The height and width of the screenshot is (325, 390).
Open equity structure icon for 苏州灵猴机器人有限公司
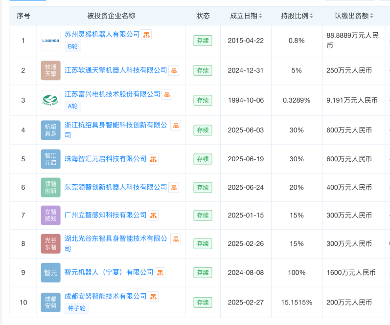[x=146, y=35]
